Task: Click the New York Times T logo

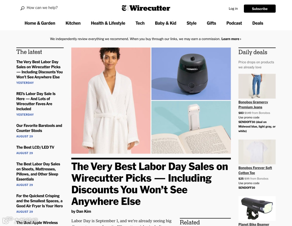Action: [124, 8]
